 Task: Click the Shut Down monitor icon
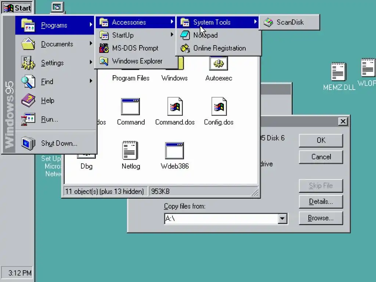(28, 143)
